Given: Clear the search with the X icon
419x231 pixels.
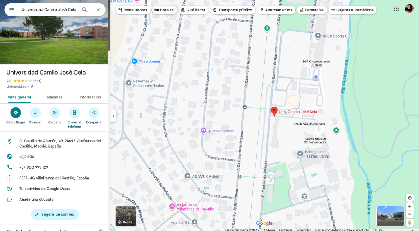Looking at the screenshot, I should [x=98, y=10].
